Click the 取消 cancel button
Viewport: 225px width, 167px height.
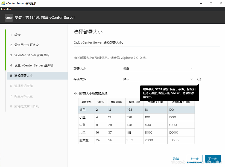176,159
